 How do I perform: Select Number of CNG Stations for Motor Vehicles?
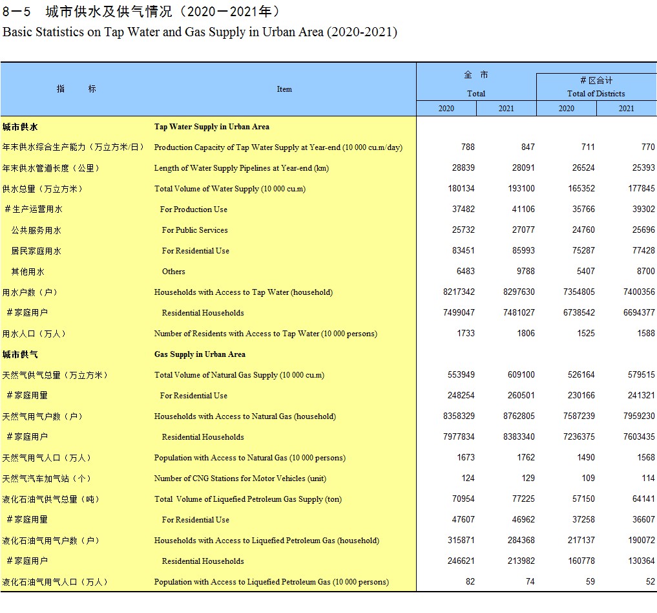coord(240,479)
